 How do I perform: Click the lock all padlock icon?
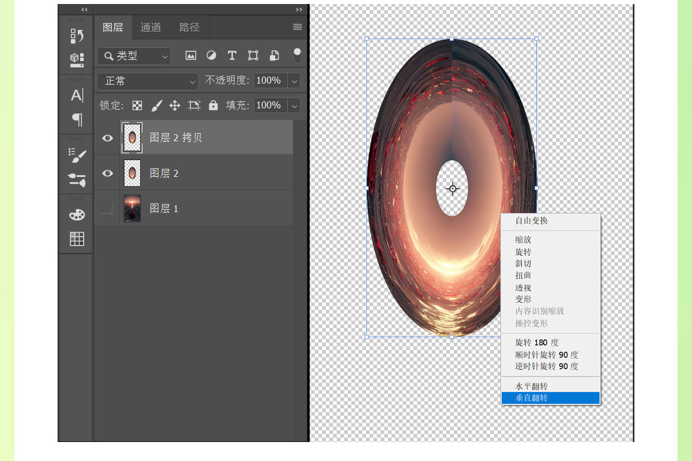(213, 105)
